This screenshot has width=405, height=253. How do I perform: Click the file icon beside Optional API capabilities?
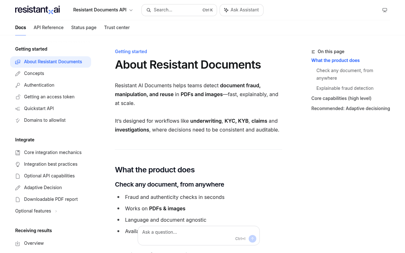click(18, 176)
